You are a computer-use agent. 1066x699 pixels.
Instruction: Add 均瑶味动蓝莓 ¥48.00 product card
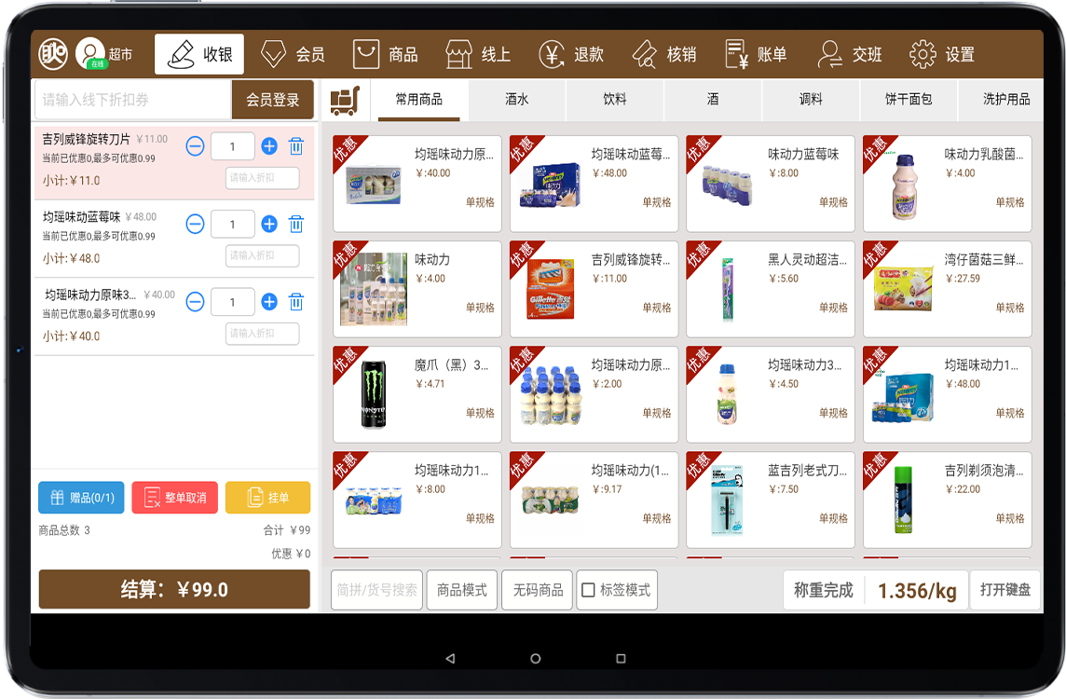[x=594, y=184]
